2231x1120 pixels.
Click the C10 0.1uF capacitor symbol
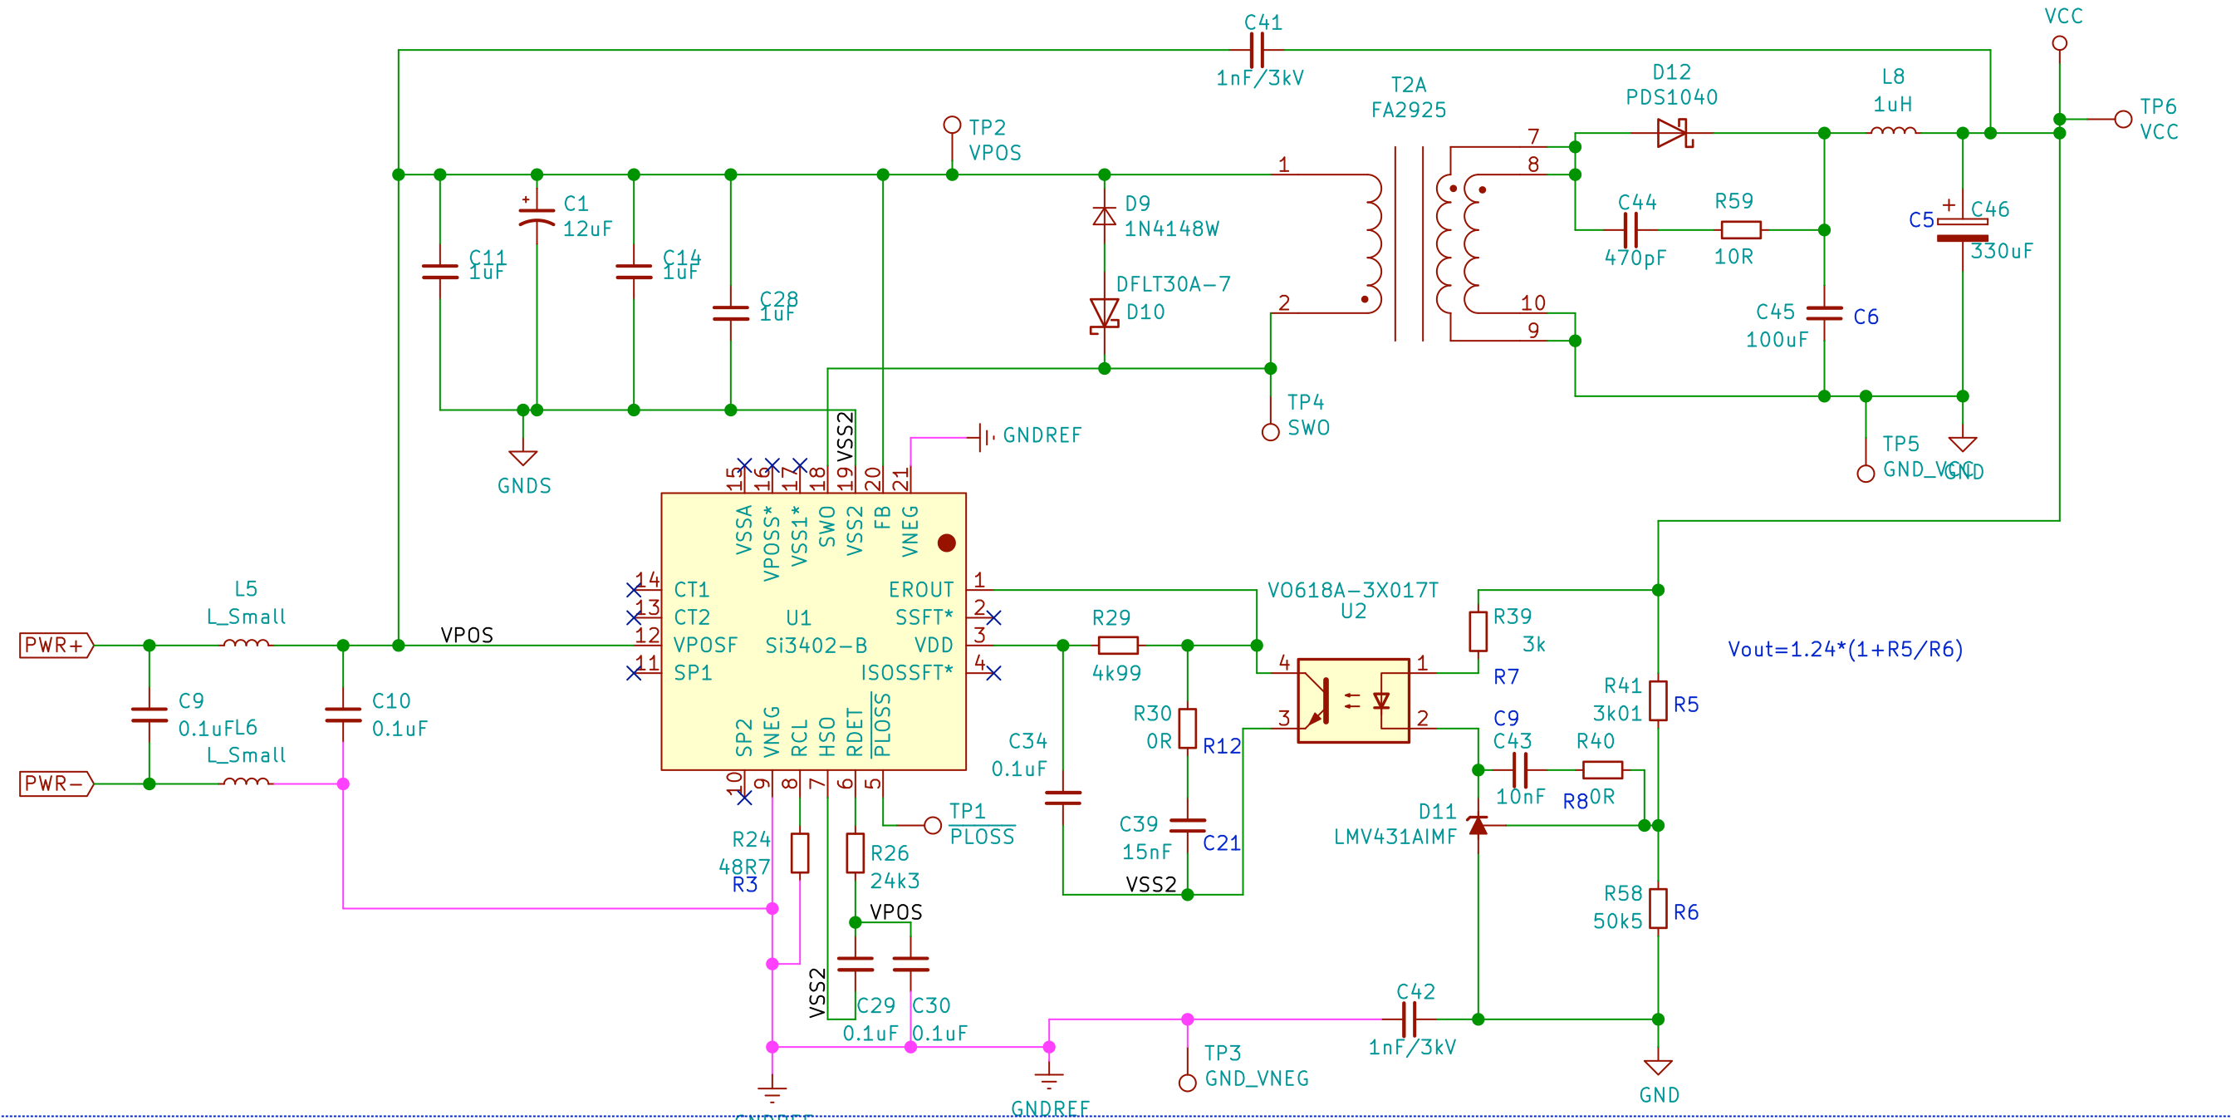pos(343,715)
